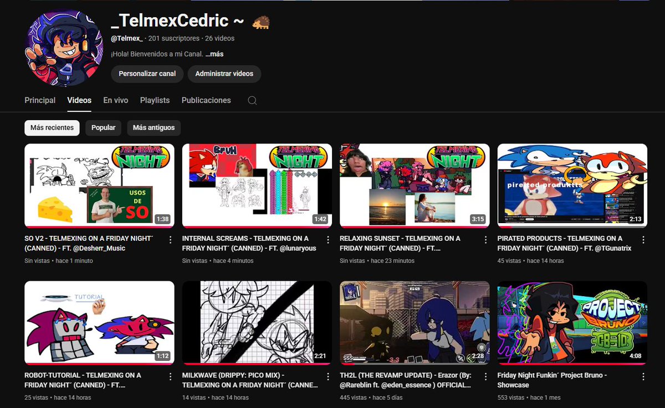665x408 pixels.
Task: Open the SO V2 video thumbnail
Action: tap(99, 185)
